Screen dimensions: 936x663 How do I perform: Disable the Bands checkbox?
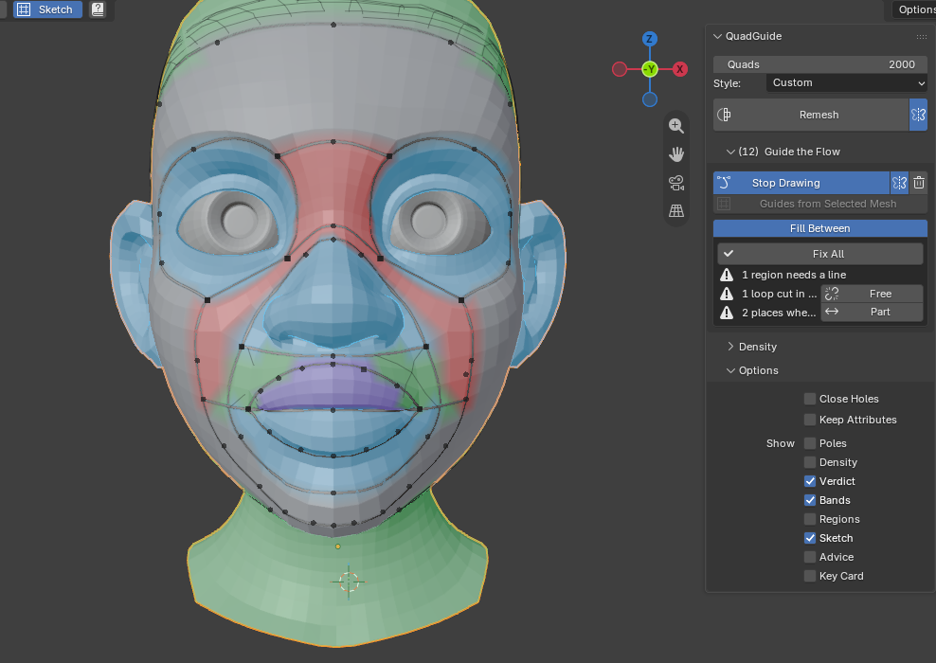(810, 500)
